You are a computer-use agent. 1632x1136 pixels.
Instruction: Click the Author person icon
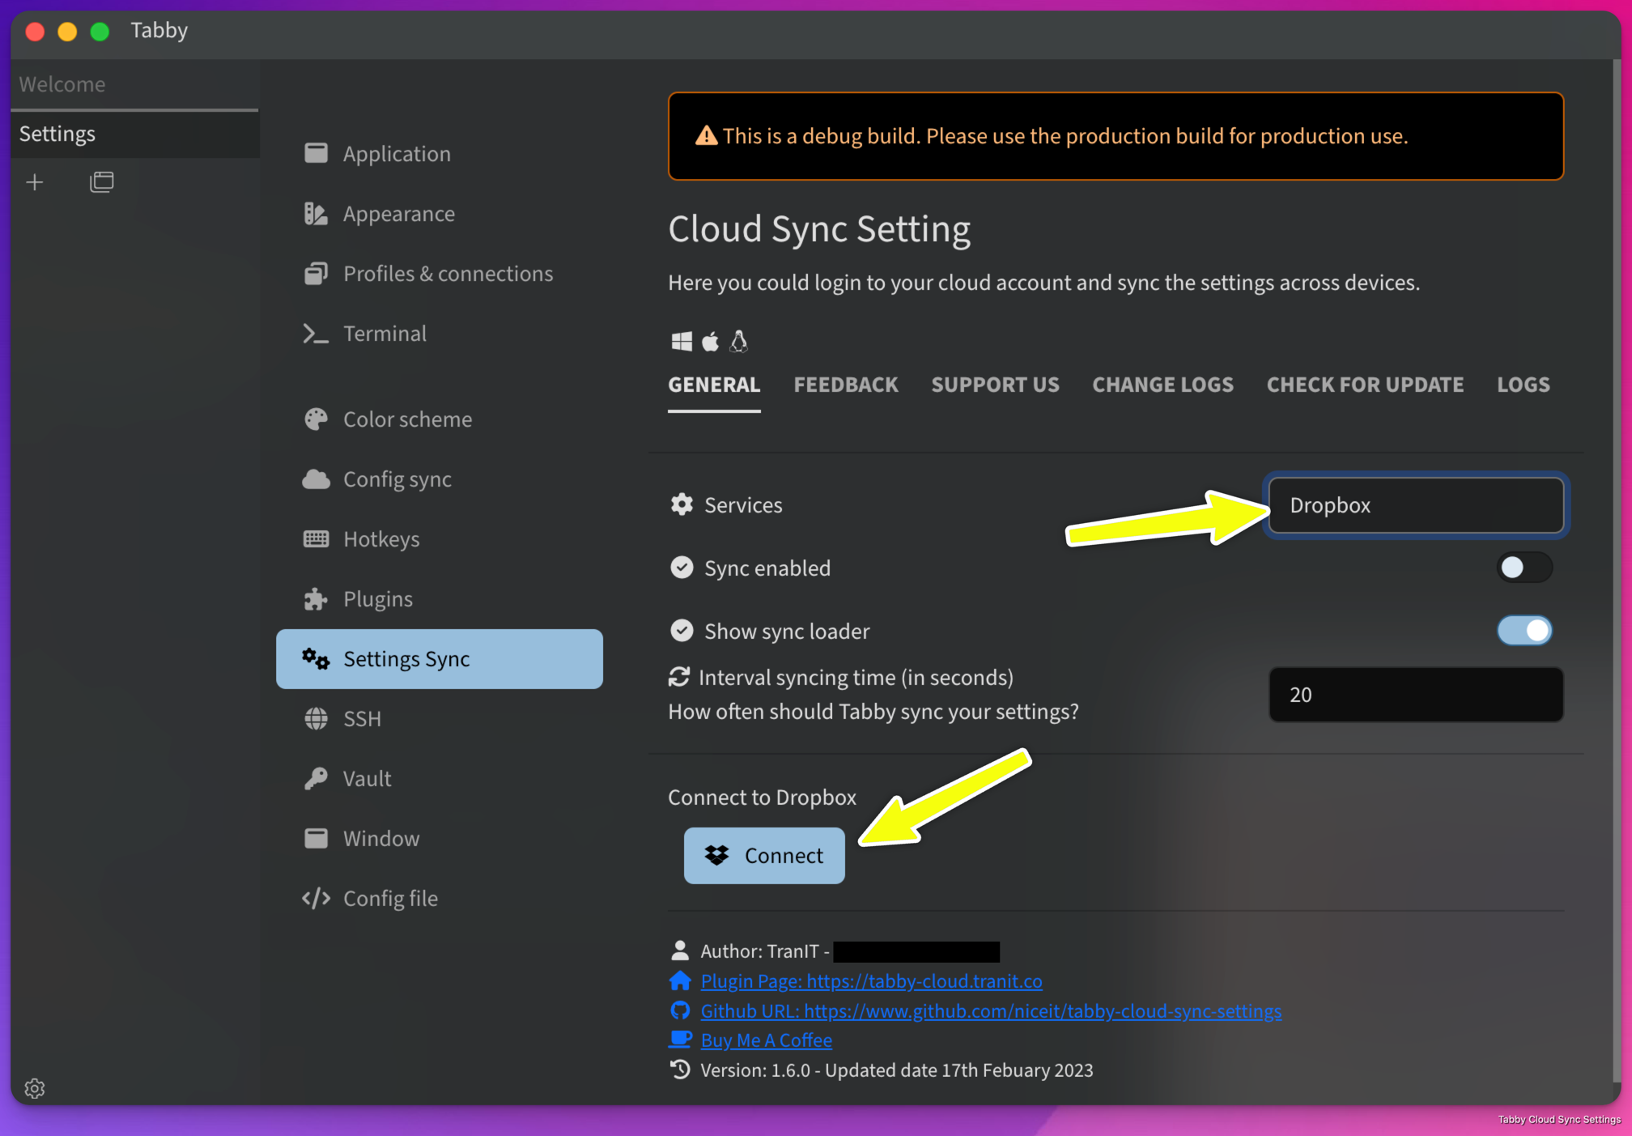pos(680,950)
